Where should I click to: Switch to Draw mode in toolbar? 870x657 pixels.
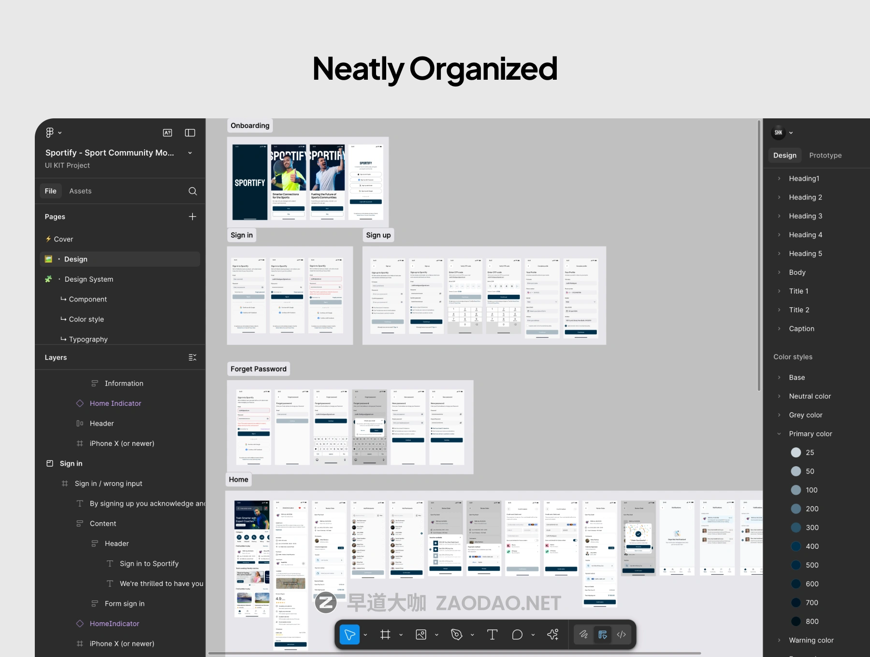coord(584,635)
